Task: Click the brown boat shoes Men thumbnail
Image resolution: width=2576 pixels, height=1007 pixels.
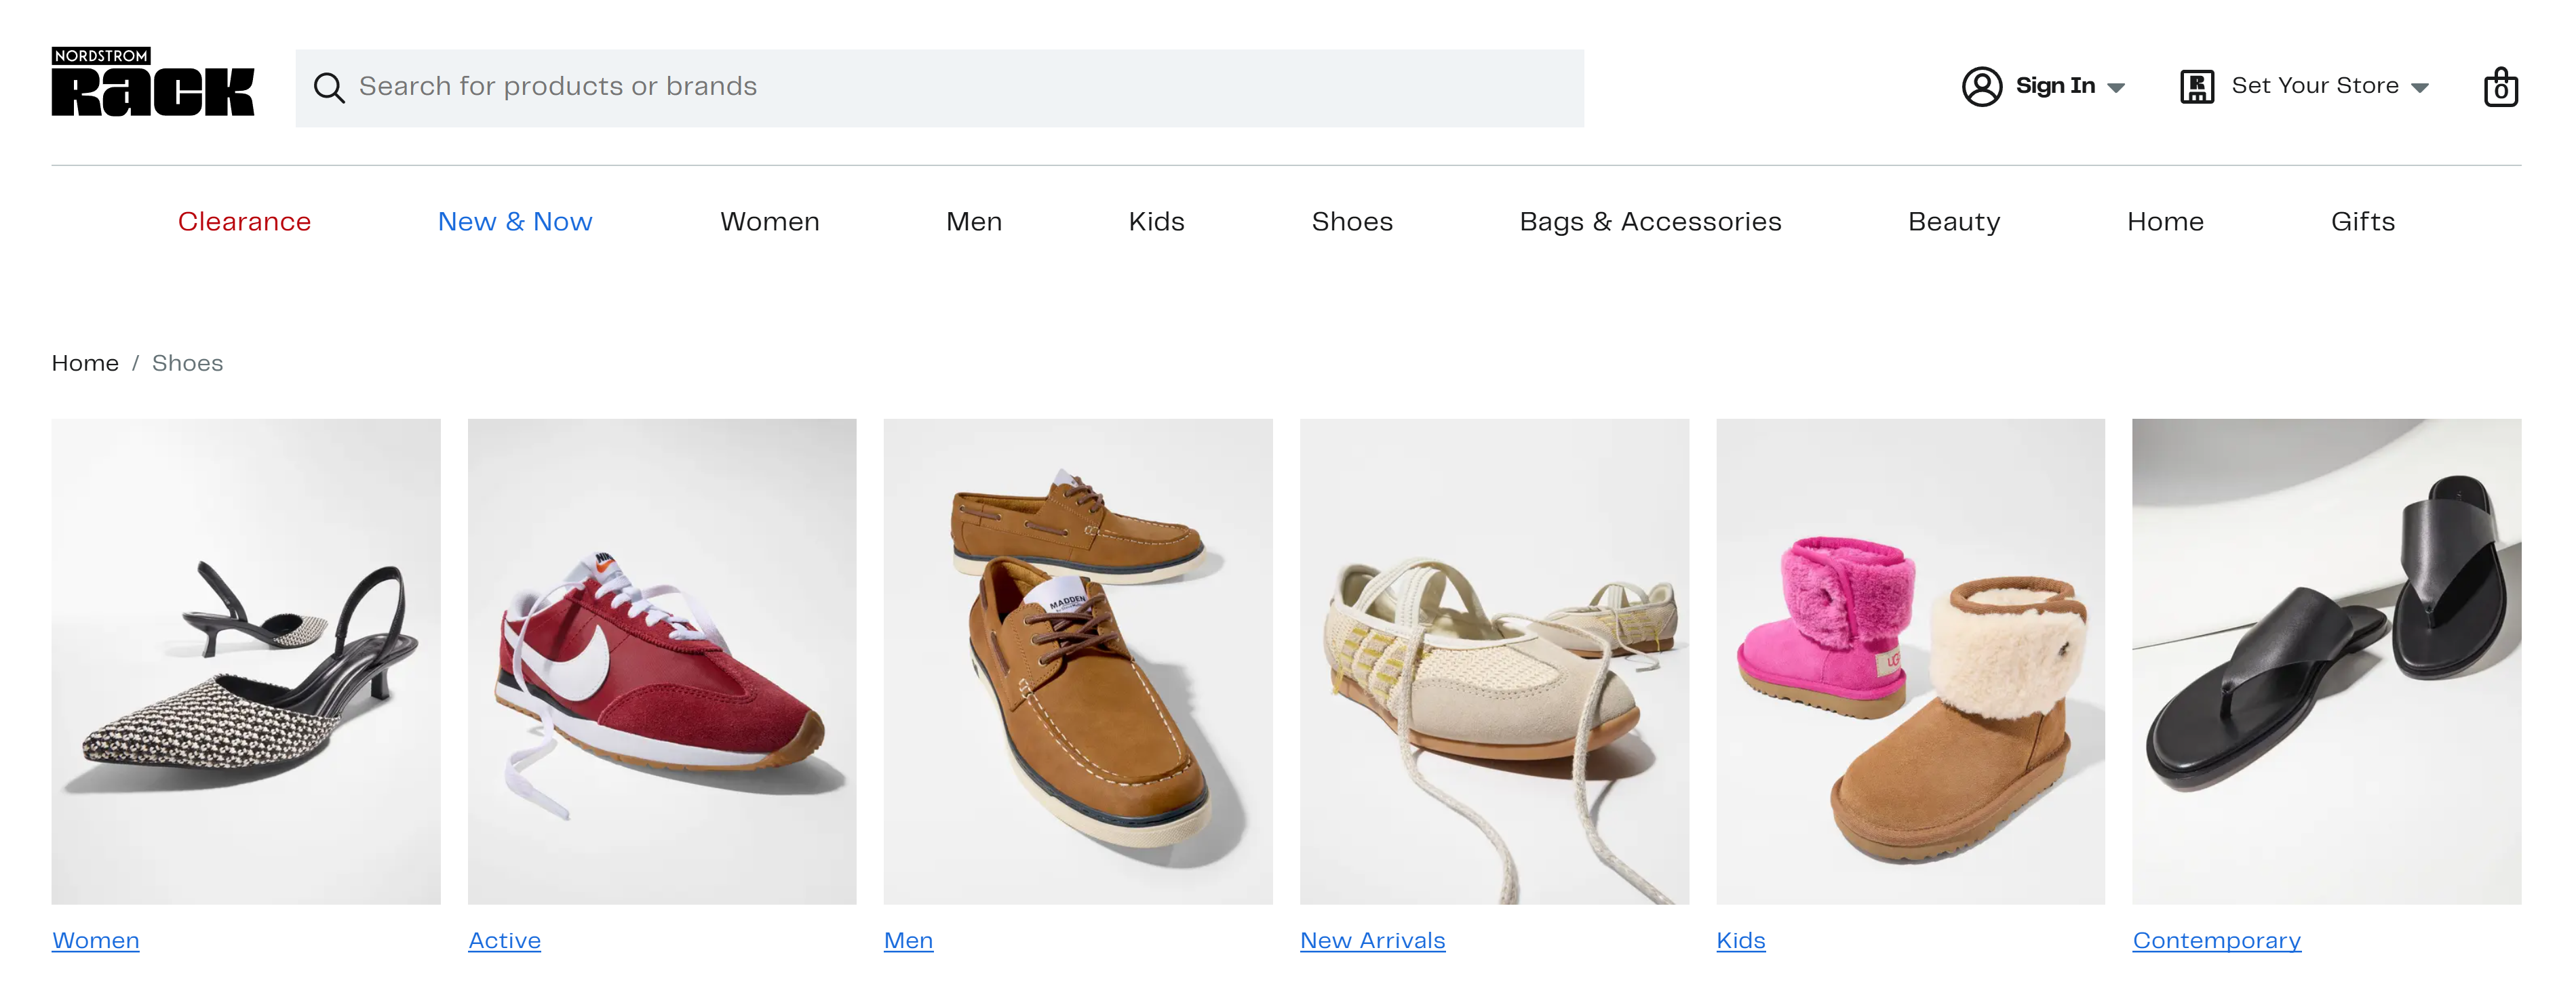Action: point(1078,661)
